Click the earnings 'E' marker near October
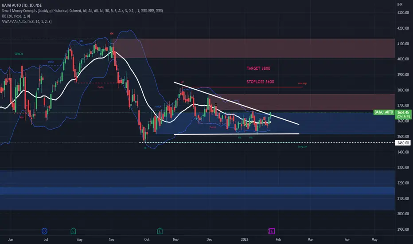 (160, 231)
